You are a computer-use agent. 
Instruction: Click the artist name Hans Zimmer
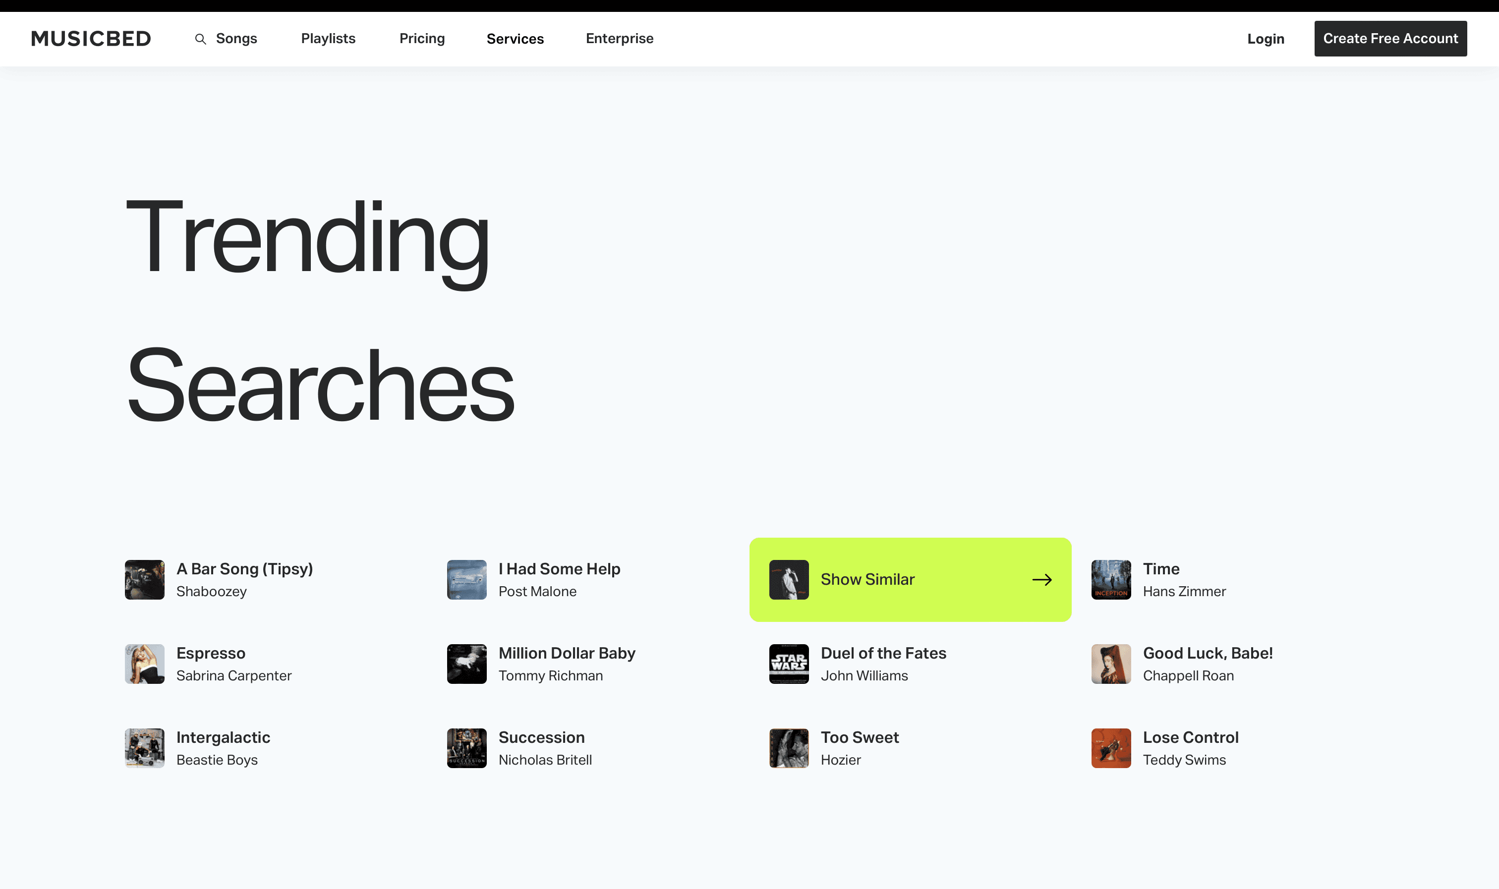(x=1184, y=591)
